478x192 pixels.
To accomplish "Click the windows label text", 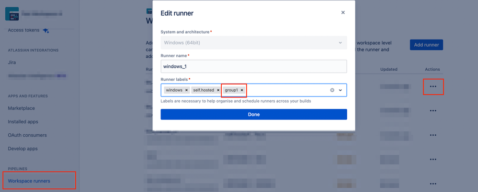I will point(174,90).
